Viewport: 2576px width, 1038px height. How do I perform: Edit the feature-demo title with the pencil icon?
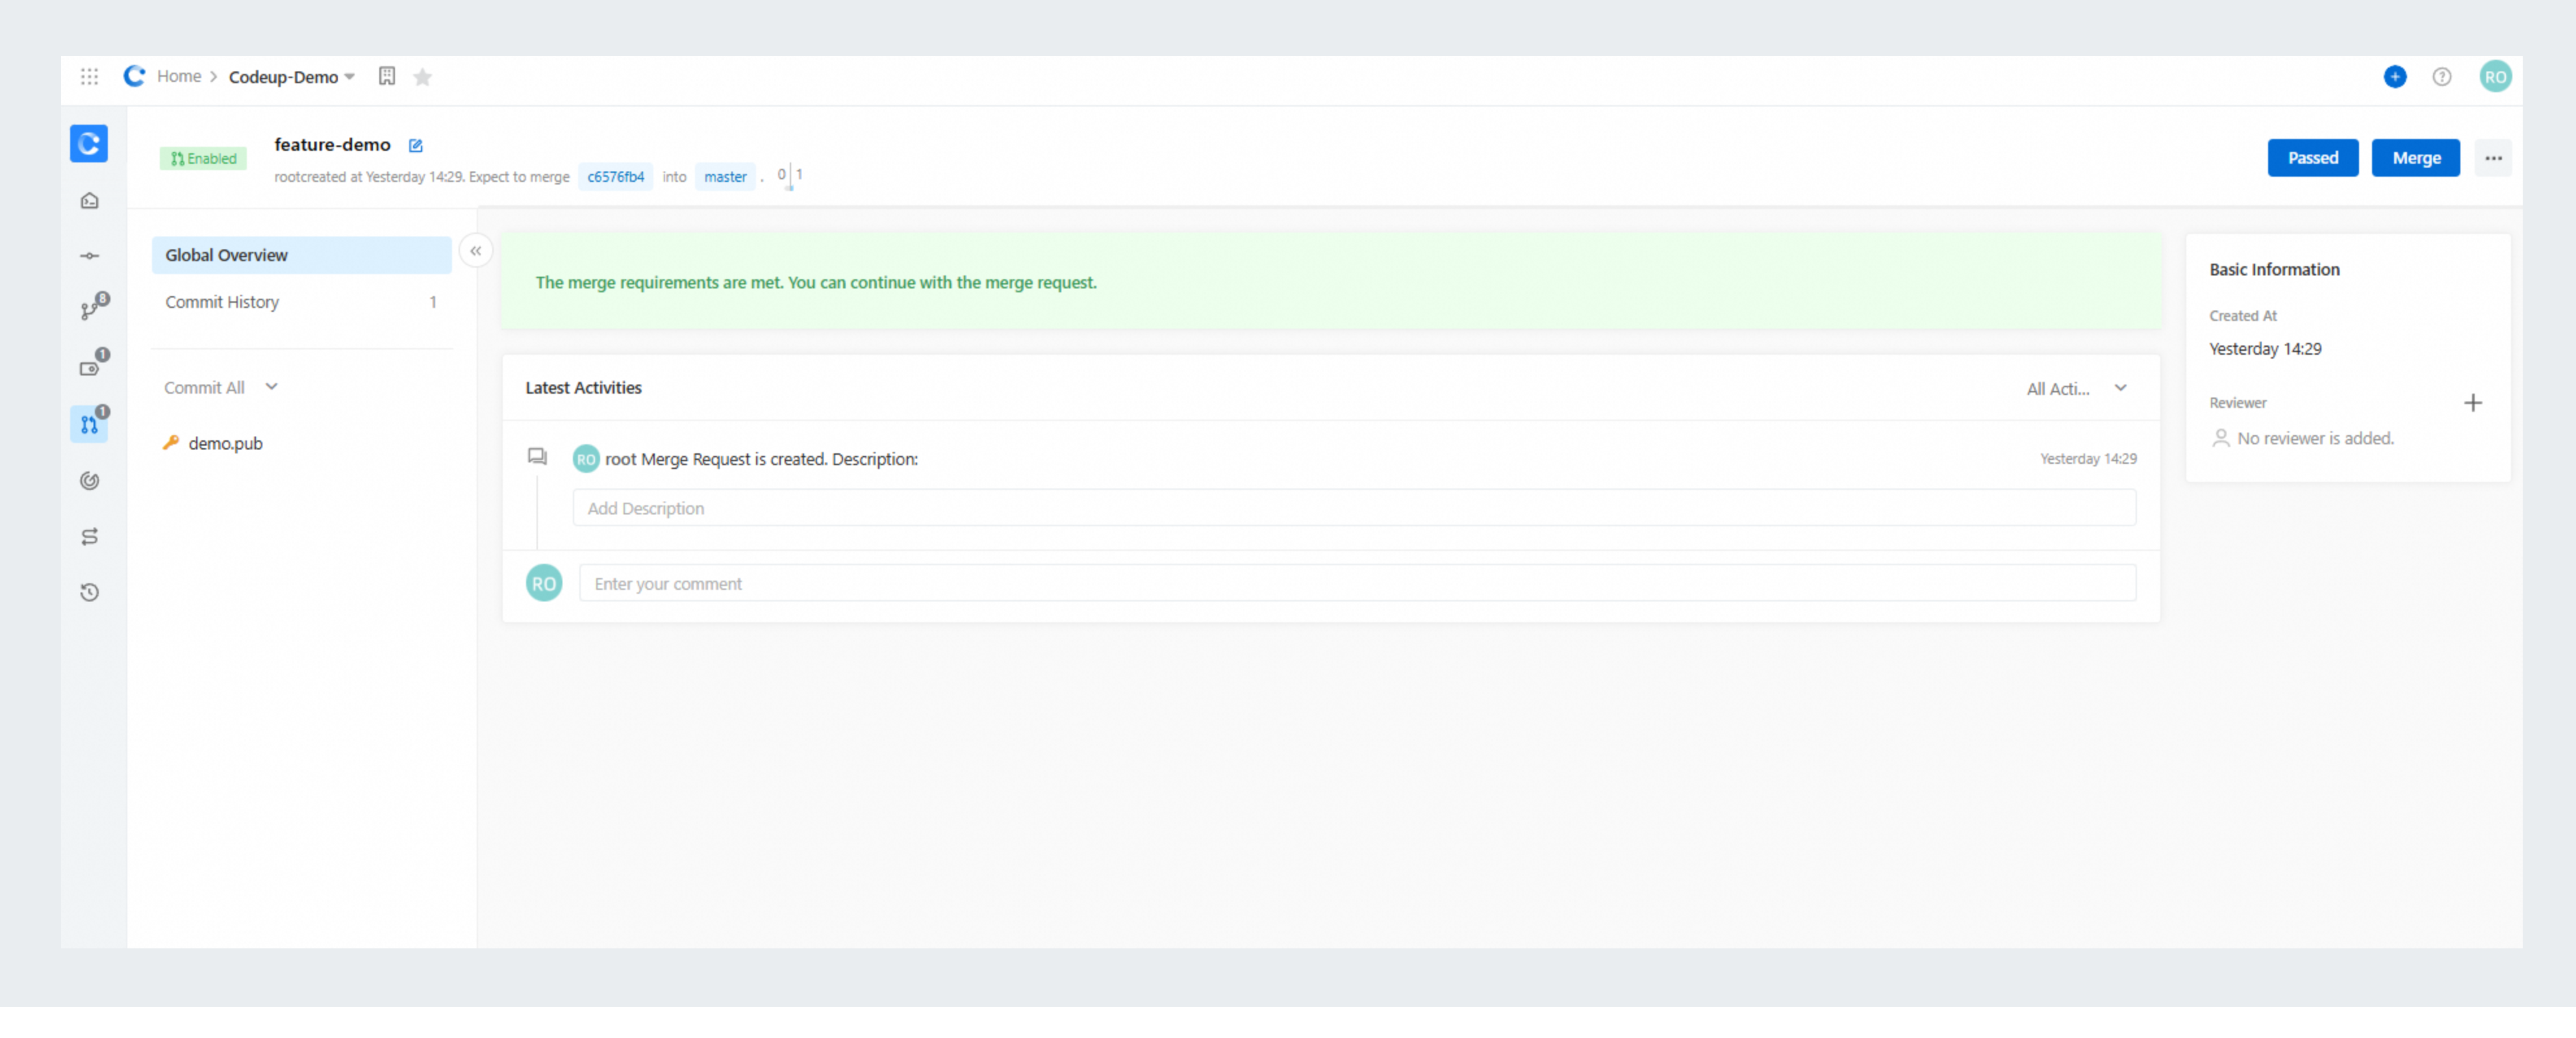[x=416, y=145]
